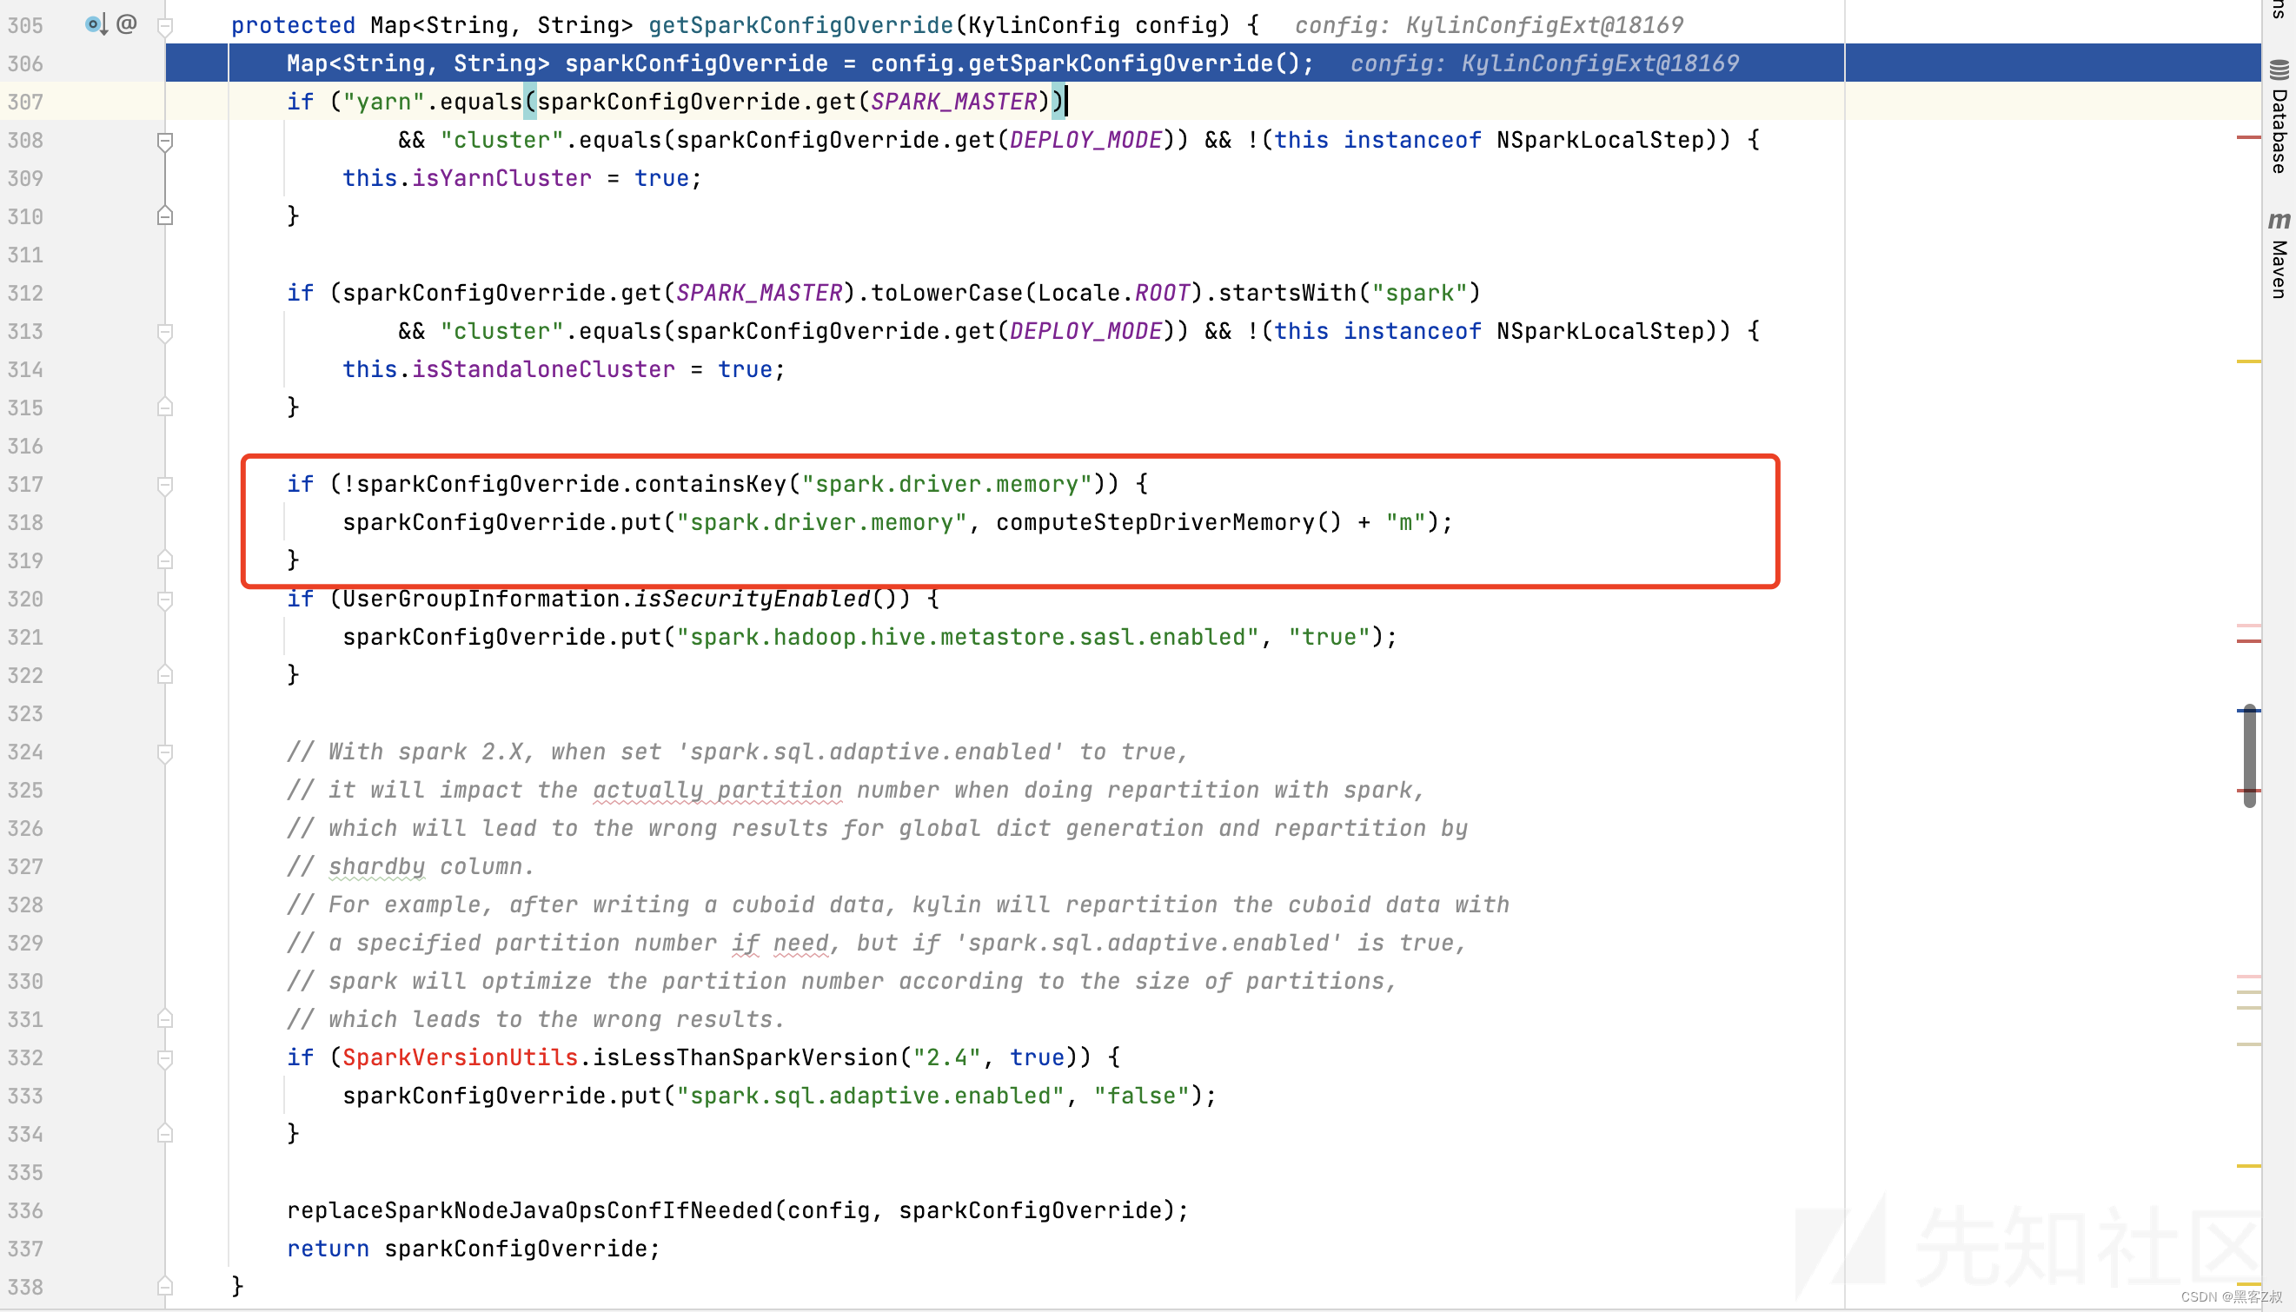2296x1312 pixels.
Task: Click the execution-point breakpoint icon beside line 305
Action: 94,23
